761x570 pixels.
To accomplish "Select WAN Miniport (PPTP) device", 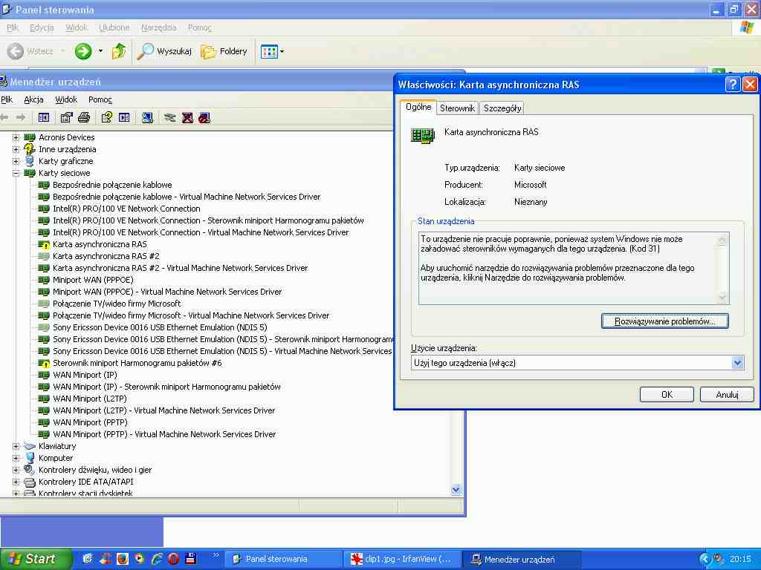I will click(x=90, y=422).
